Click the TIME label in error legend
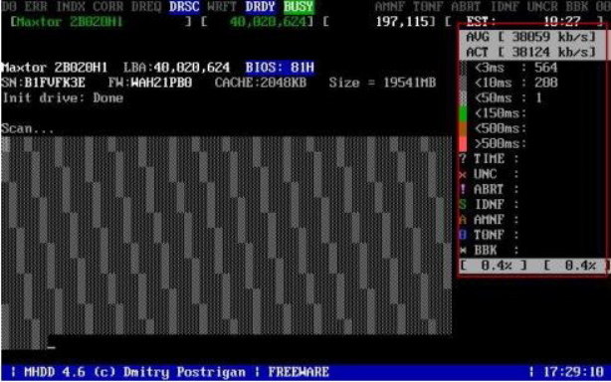Screen dimensions: 611x382 (x=489, y=159)
